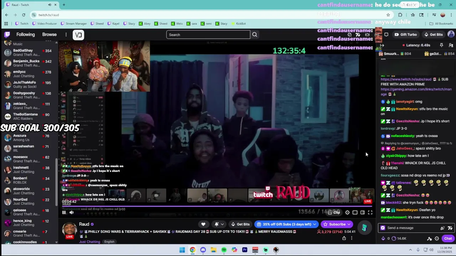Viewport: 456px width, 256px height.
Task: Open the stream's three-dot more menu
Action: pos(352,238)
